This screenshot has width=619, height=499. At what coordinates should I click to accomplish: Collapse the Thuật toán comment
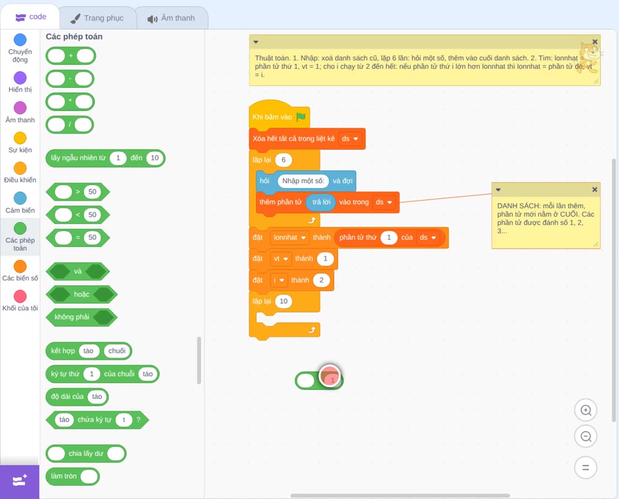pyautogui.click(x=256, y=42)
